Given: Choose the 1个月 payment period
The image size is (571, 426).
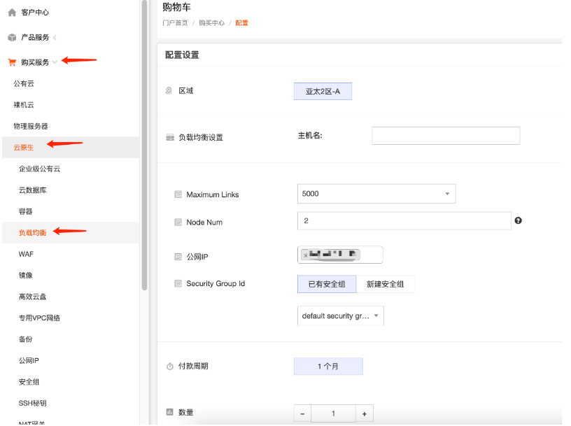Looking at the screenshot, I should [328, 366].
